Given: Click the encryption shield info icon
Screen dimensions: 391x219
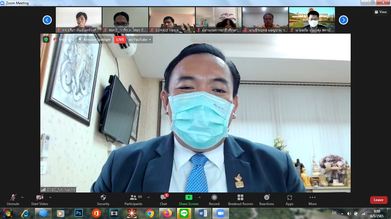Looking at the screenshot, I should tap(46, 39).
